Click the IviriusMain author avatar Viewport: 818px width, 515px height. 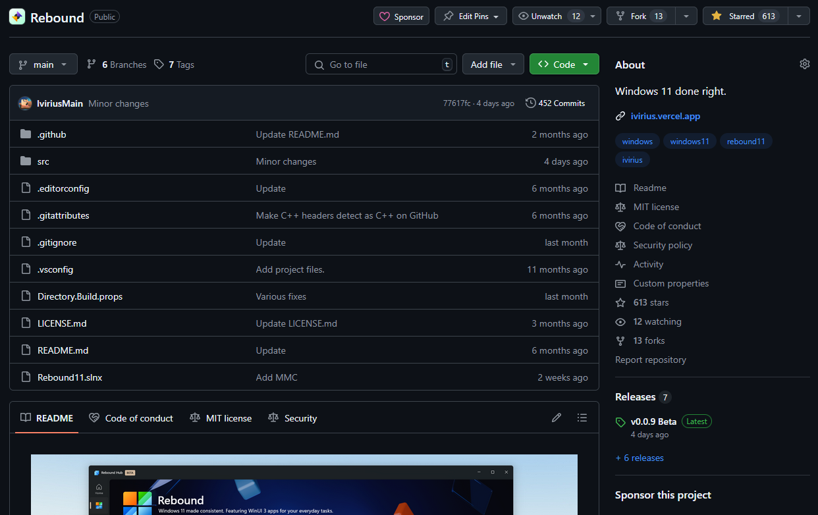25,103
